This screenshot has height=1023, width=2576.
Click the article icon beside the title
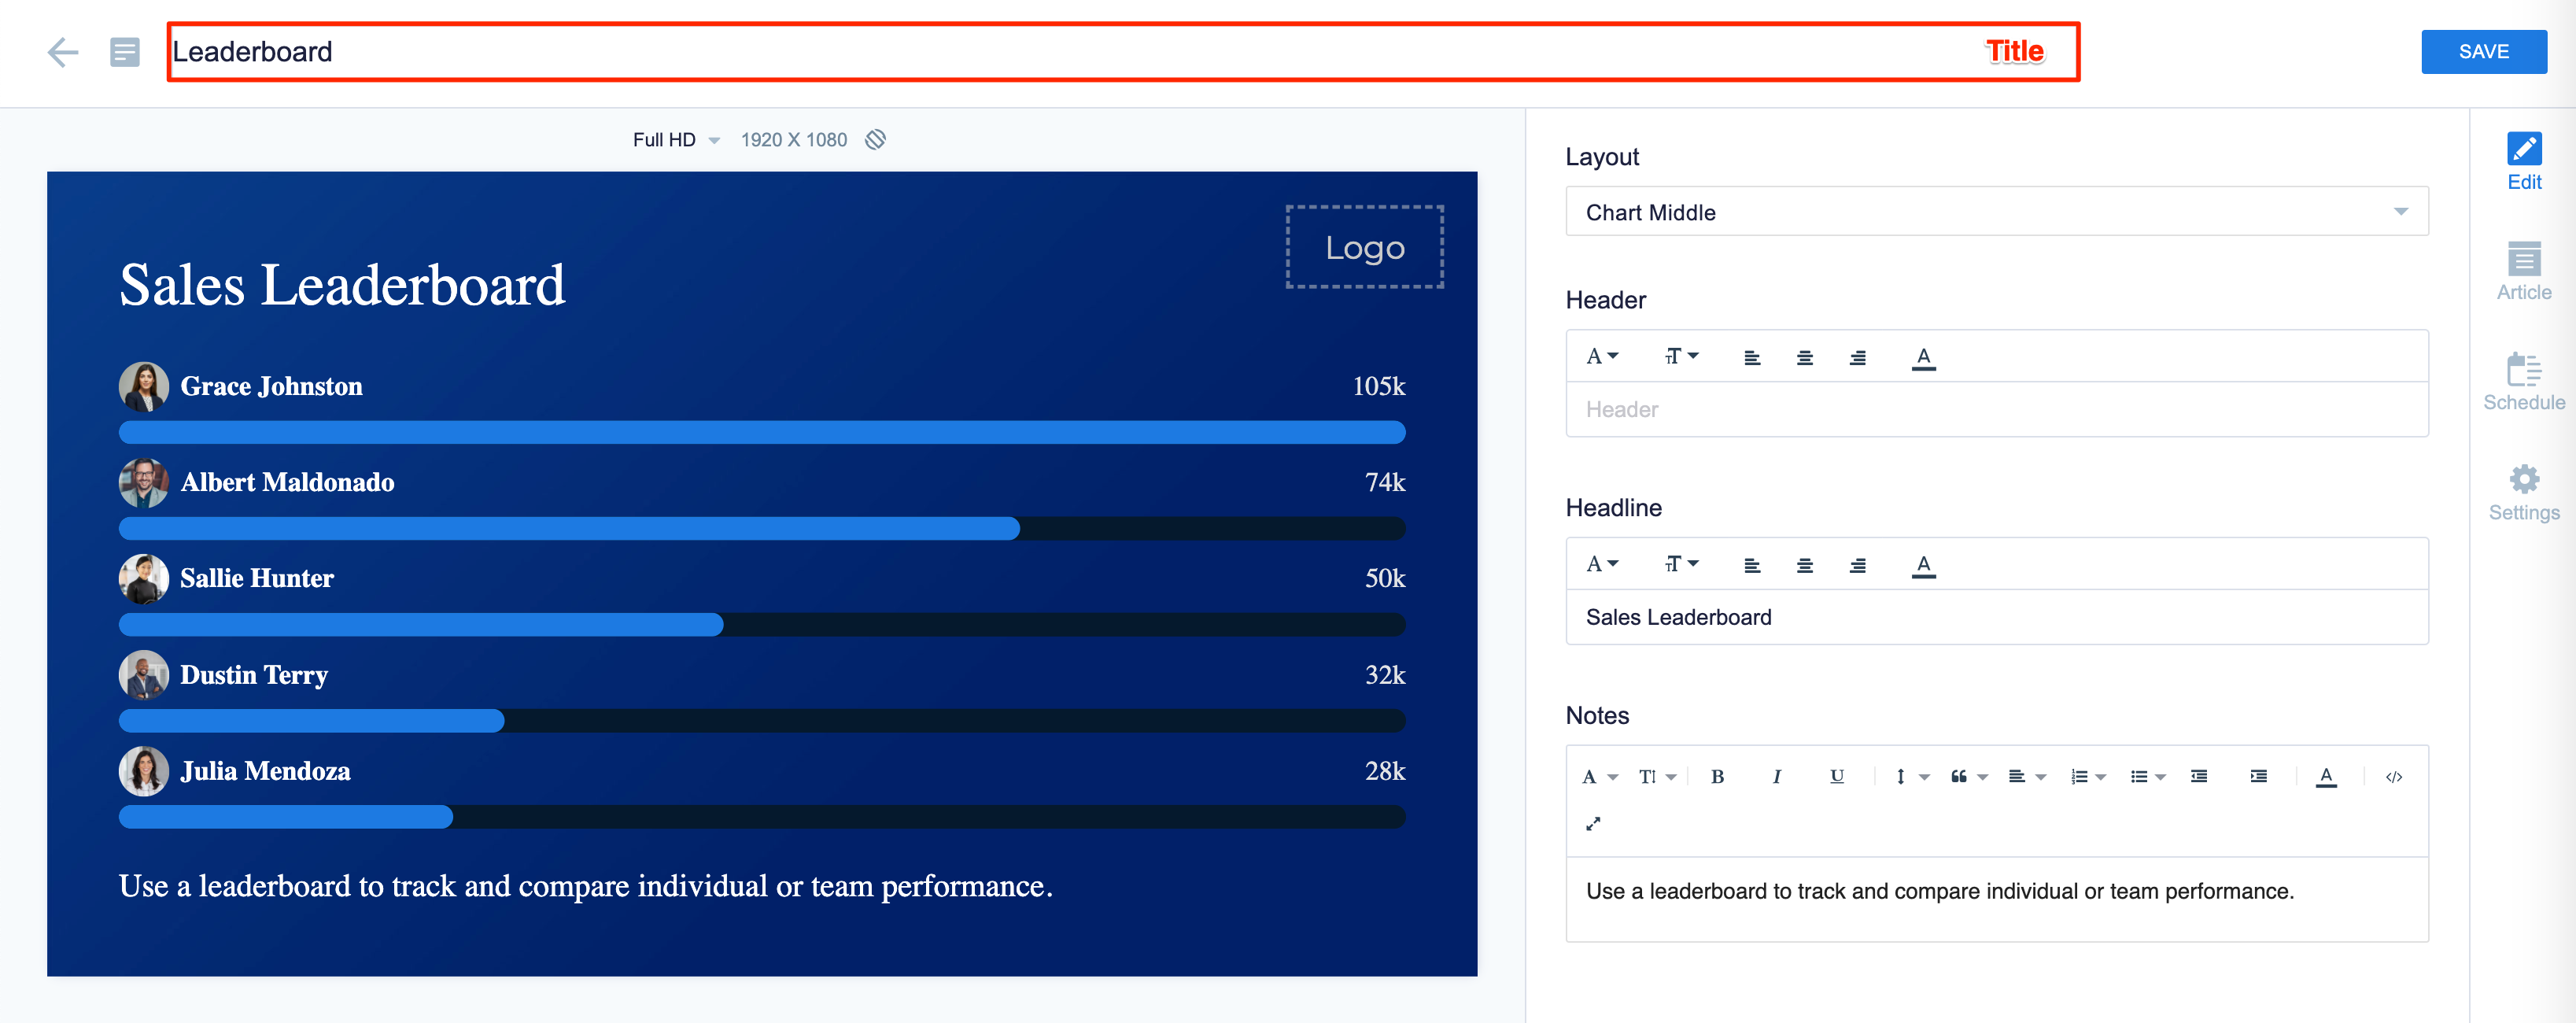(125, 52)
